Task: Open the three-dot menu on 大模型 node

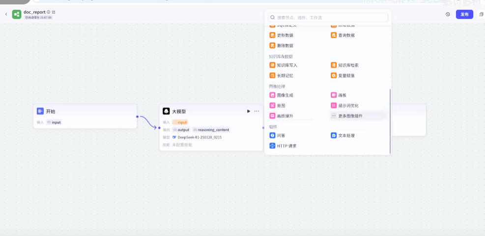Action: pos(257,111)
